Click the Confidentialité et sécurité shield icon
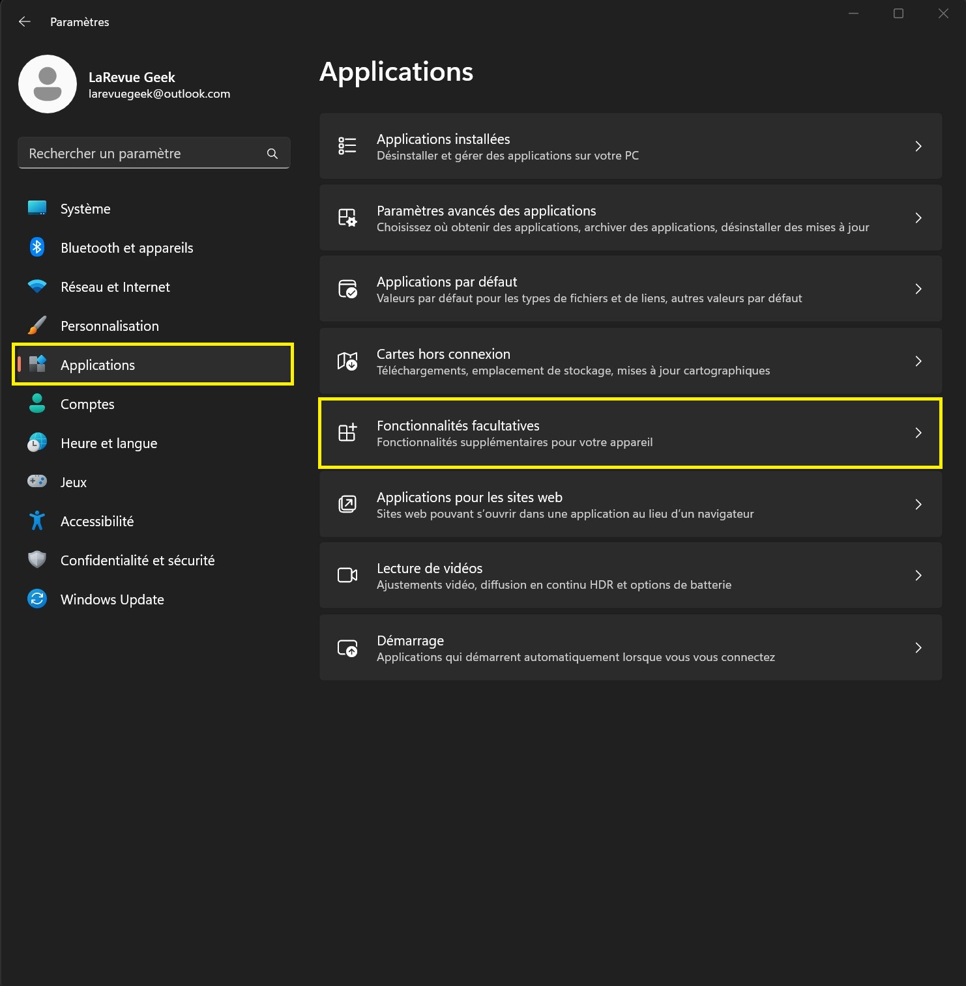Screen dimensions: 966x986 [x=37, y=560]
